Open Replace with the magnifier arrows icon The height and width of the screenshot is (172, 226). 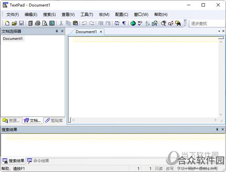point(171,23)
